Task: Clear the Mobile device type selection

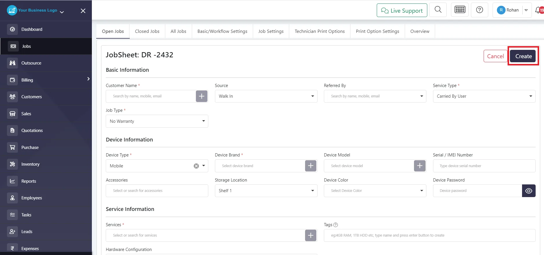Action: pos(196,166)
